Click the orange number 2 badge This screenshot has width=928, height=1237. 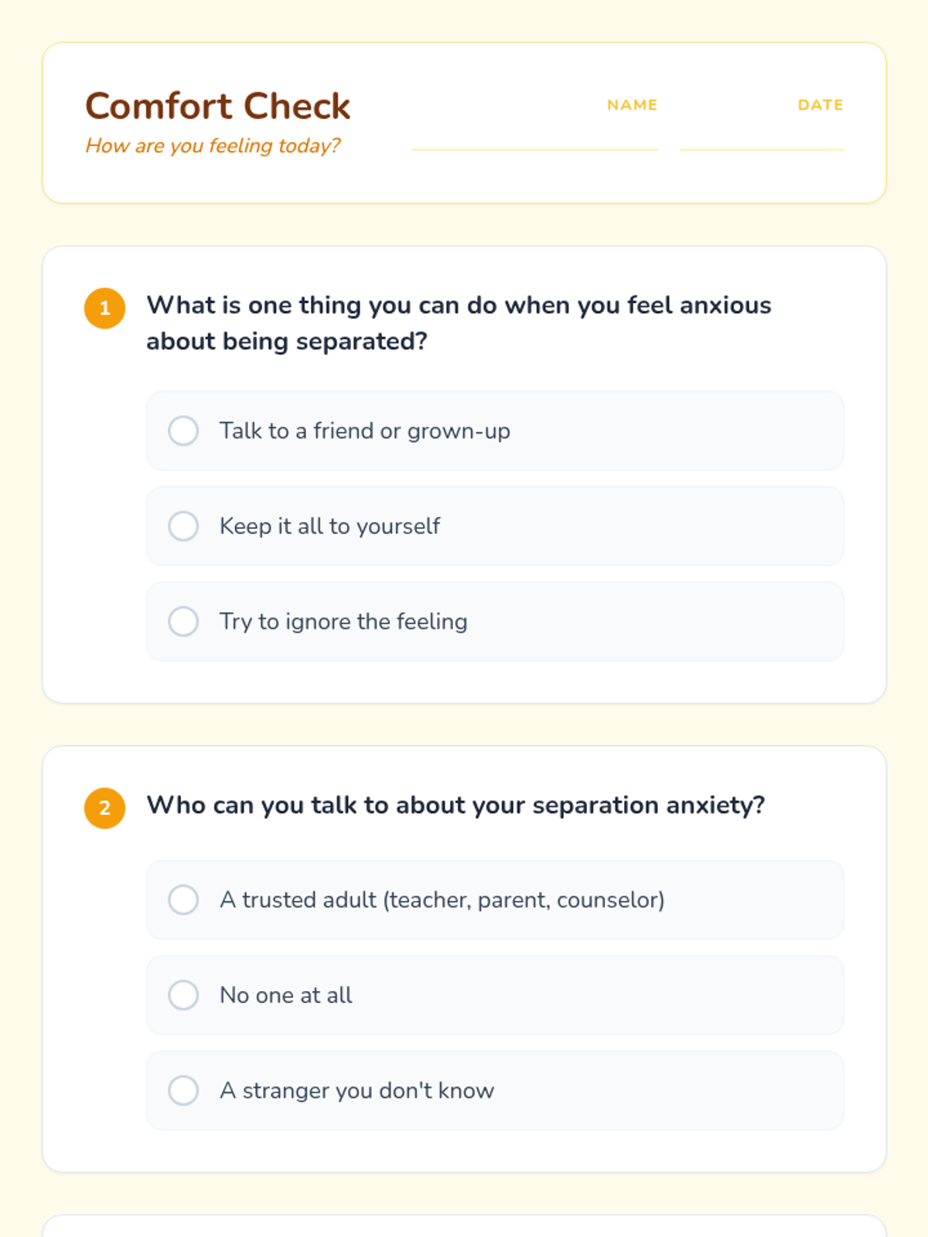pyautogui.click(x=104, y=809)
